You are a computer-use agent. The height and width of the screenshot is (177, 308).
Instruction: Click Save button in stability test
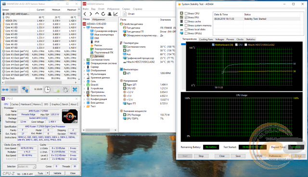click(x=238, y=156)
